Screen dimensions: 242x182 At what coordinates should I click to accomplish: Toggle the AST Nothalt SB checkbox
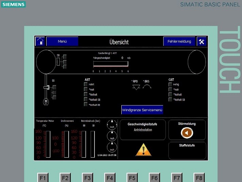(x=86, y=100)
